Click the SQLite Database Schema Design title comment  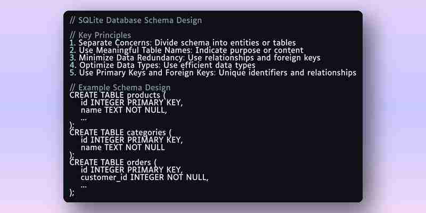click(x=136, y=20)
